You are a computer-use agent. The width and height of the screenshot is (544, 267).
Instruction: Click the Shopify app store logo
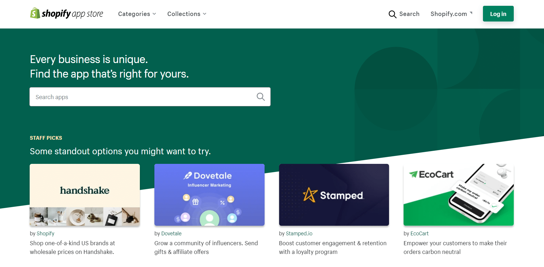pos(67,13)
